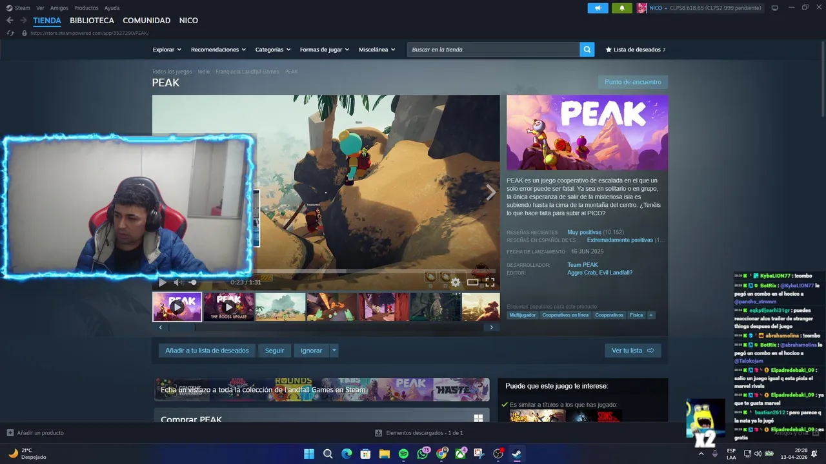Expand the Formas de jugar dropdown
This screenshot has height=464, width=826.
tap(324, 50)
